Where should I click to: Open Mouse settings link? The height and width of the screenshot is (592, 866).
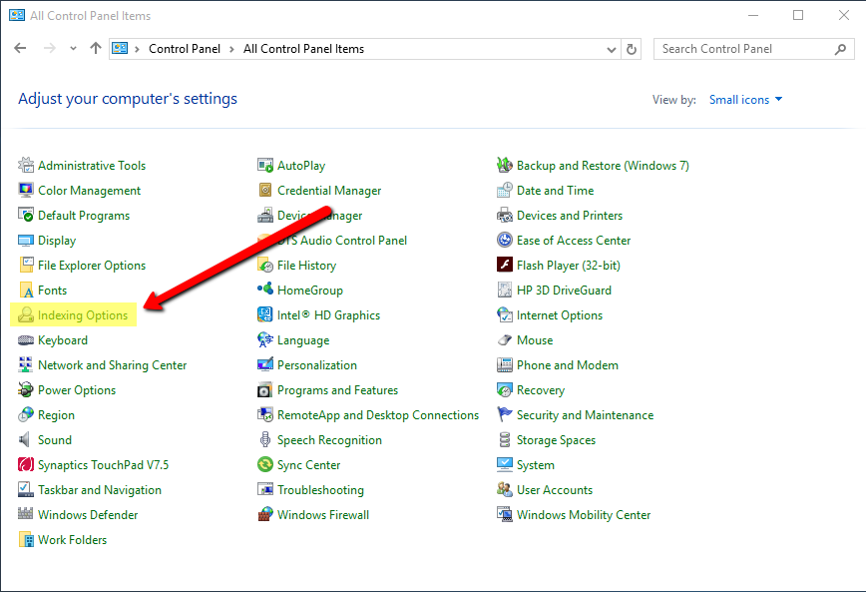tap(535, 340)
